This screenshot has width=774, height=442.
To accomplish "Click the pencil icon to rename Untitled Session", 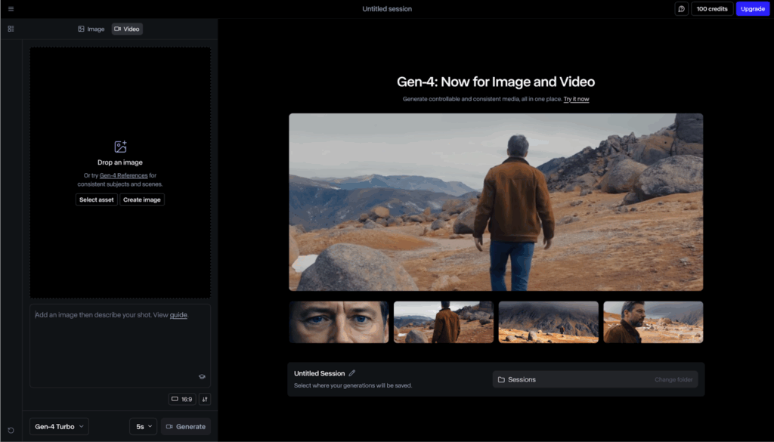I will point(352,373).
